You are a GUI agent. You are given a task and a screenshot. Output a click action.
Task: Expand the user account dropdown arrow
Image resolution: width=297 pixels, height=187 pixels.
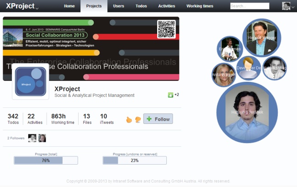pyautogui.click(x=293, y=7)
